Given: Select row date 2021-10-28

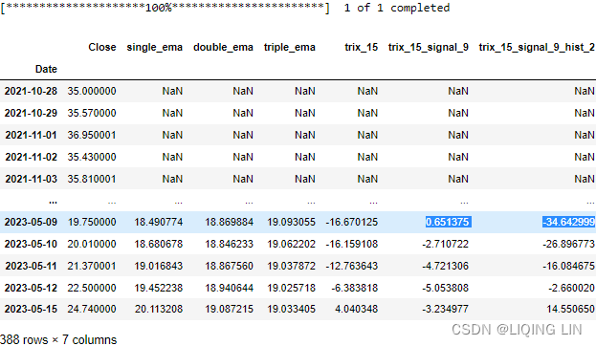Looking at the screenshot, I should 31,91.
